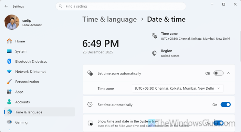Click the sudip account name

coord(27,20)
